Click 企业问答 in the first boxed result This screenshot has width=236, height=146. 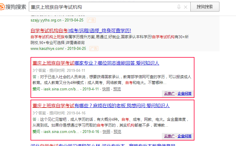tap(185, 94)
